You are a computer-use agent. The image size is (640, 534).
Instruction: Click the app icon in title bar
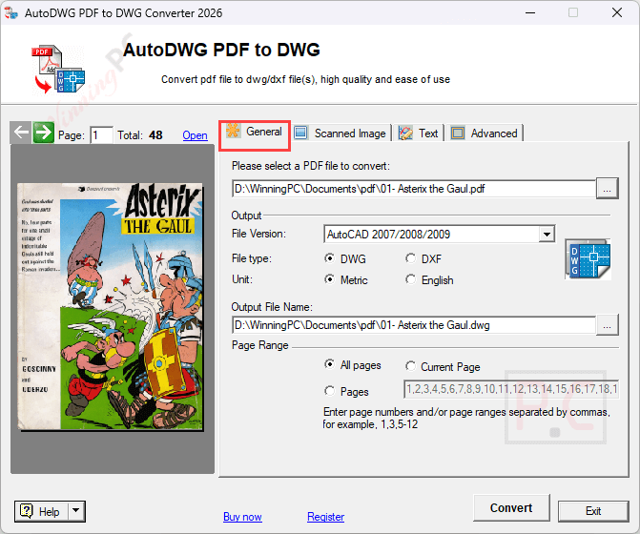[x=11, y=13]
